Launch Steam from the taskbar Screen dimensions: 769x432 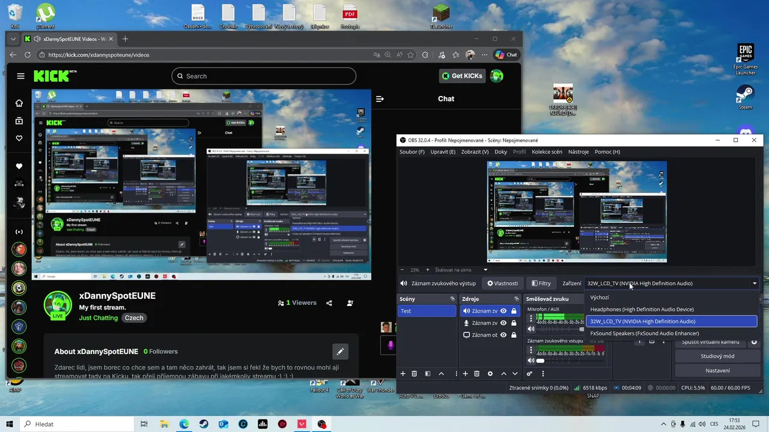pos(204,424)
